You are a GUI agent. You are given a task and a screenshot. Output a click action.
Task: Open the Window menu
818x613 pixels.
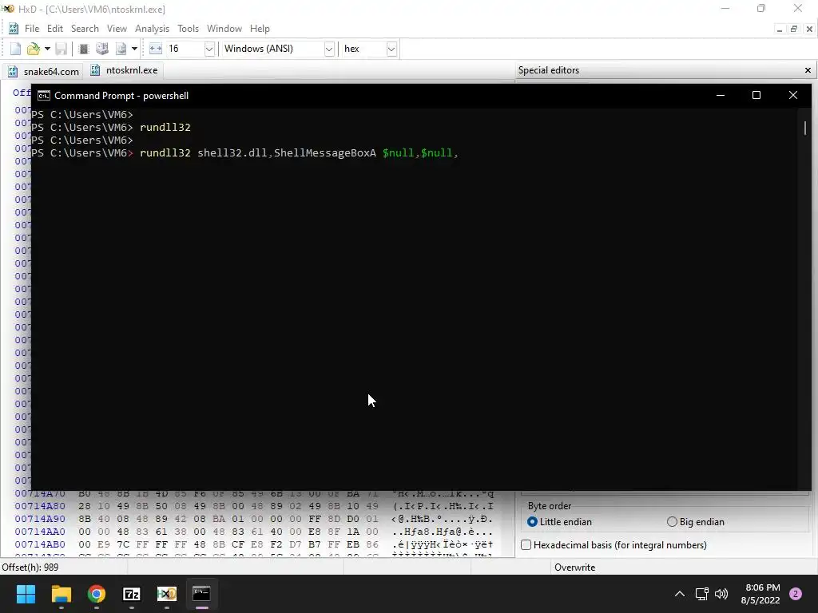pyautogui.click(x=224, y=29)
